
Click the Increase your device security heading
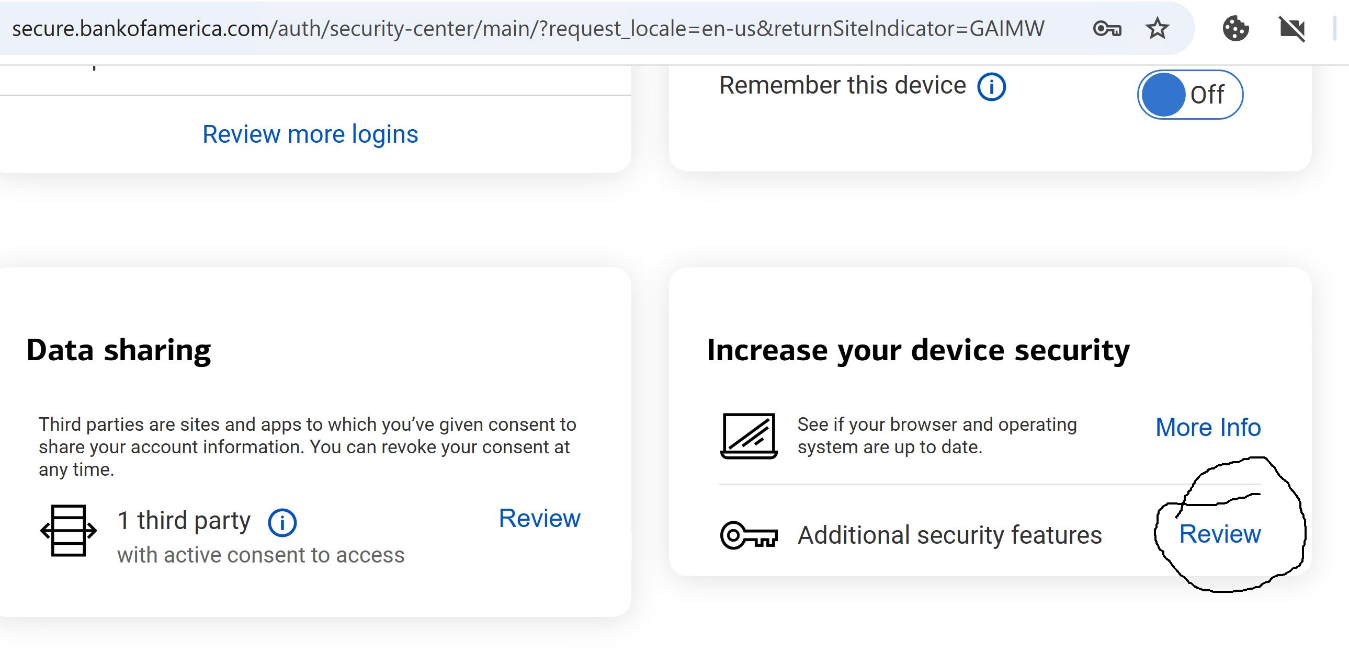(x=918, y=350)
